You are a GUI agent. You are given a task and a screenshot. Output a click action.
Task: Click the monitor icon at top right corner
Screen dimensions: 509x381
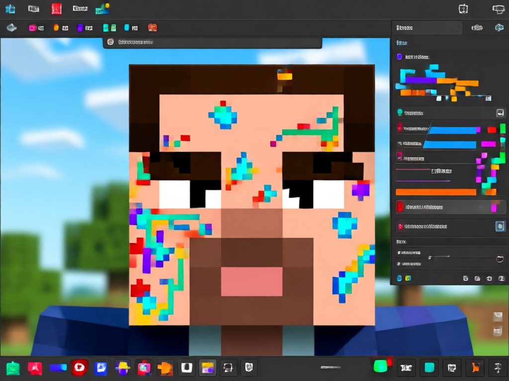tap(498, 9)
